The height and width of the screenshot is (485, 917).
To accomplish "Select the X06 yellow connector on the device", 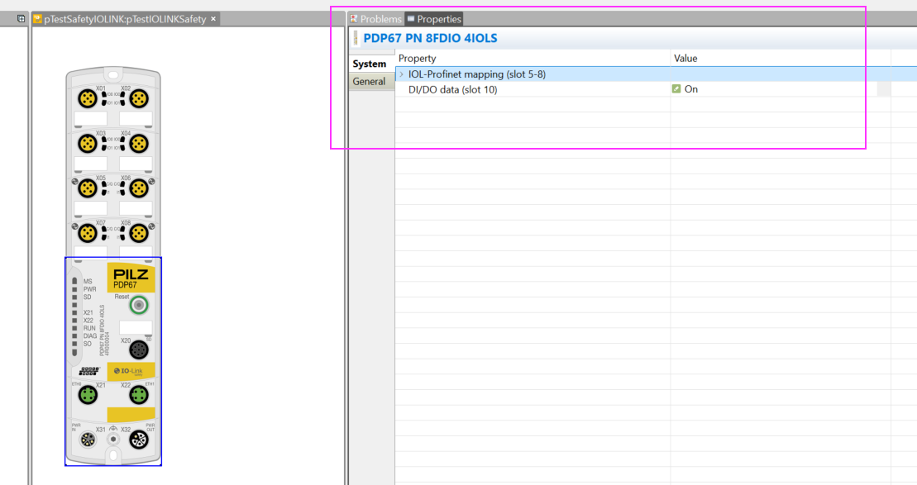I will pos(139,188).
